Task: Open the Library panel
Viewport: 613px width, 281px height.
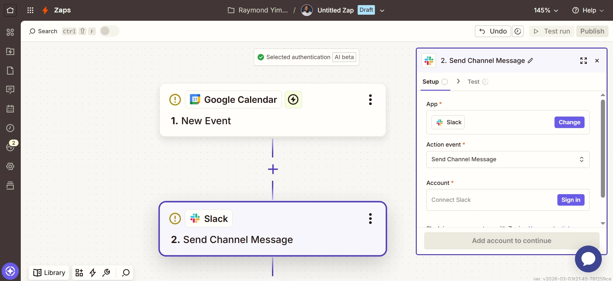Action: click(x=49, y=273)
